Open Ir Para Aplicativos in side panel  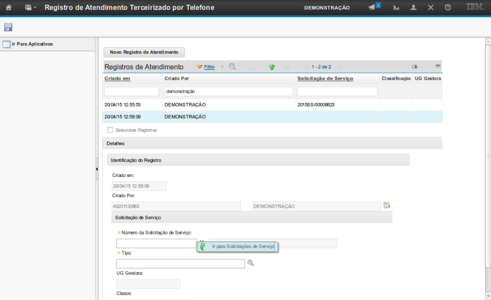point(32,44)
